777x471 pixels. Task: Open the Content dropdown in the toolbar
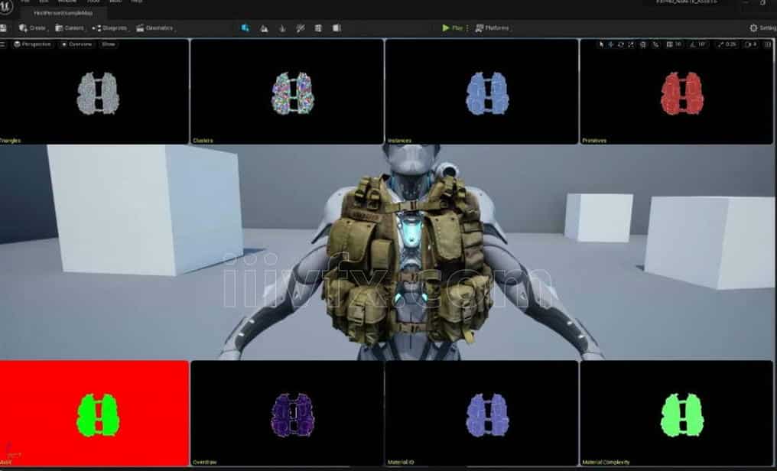(70, 28)
